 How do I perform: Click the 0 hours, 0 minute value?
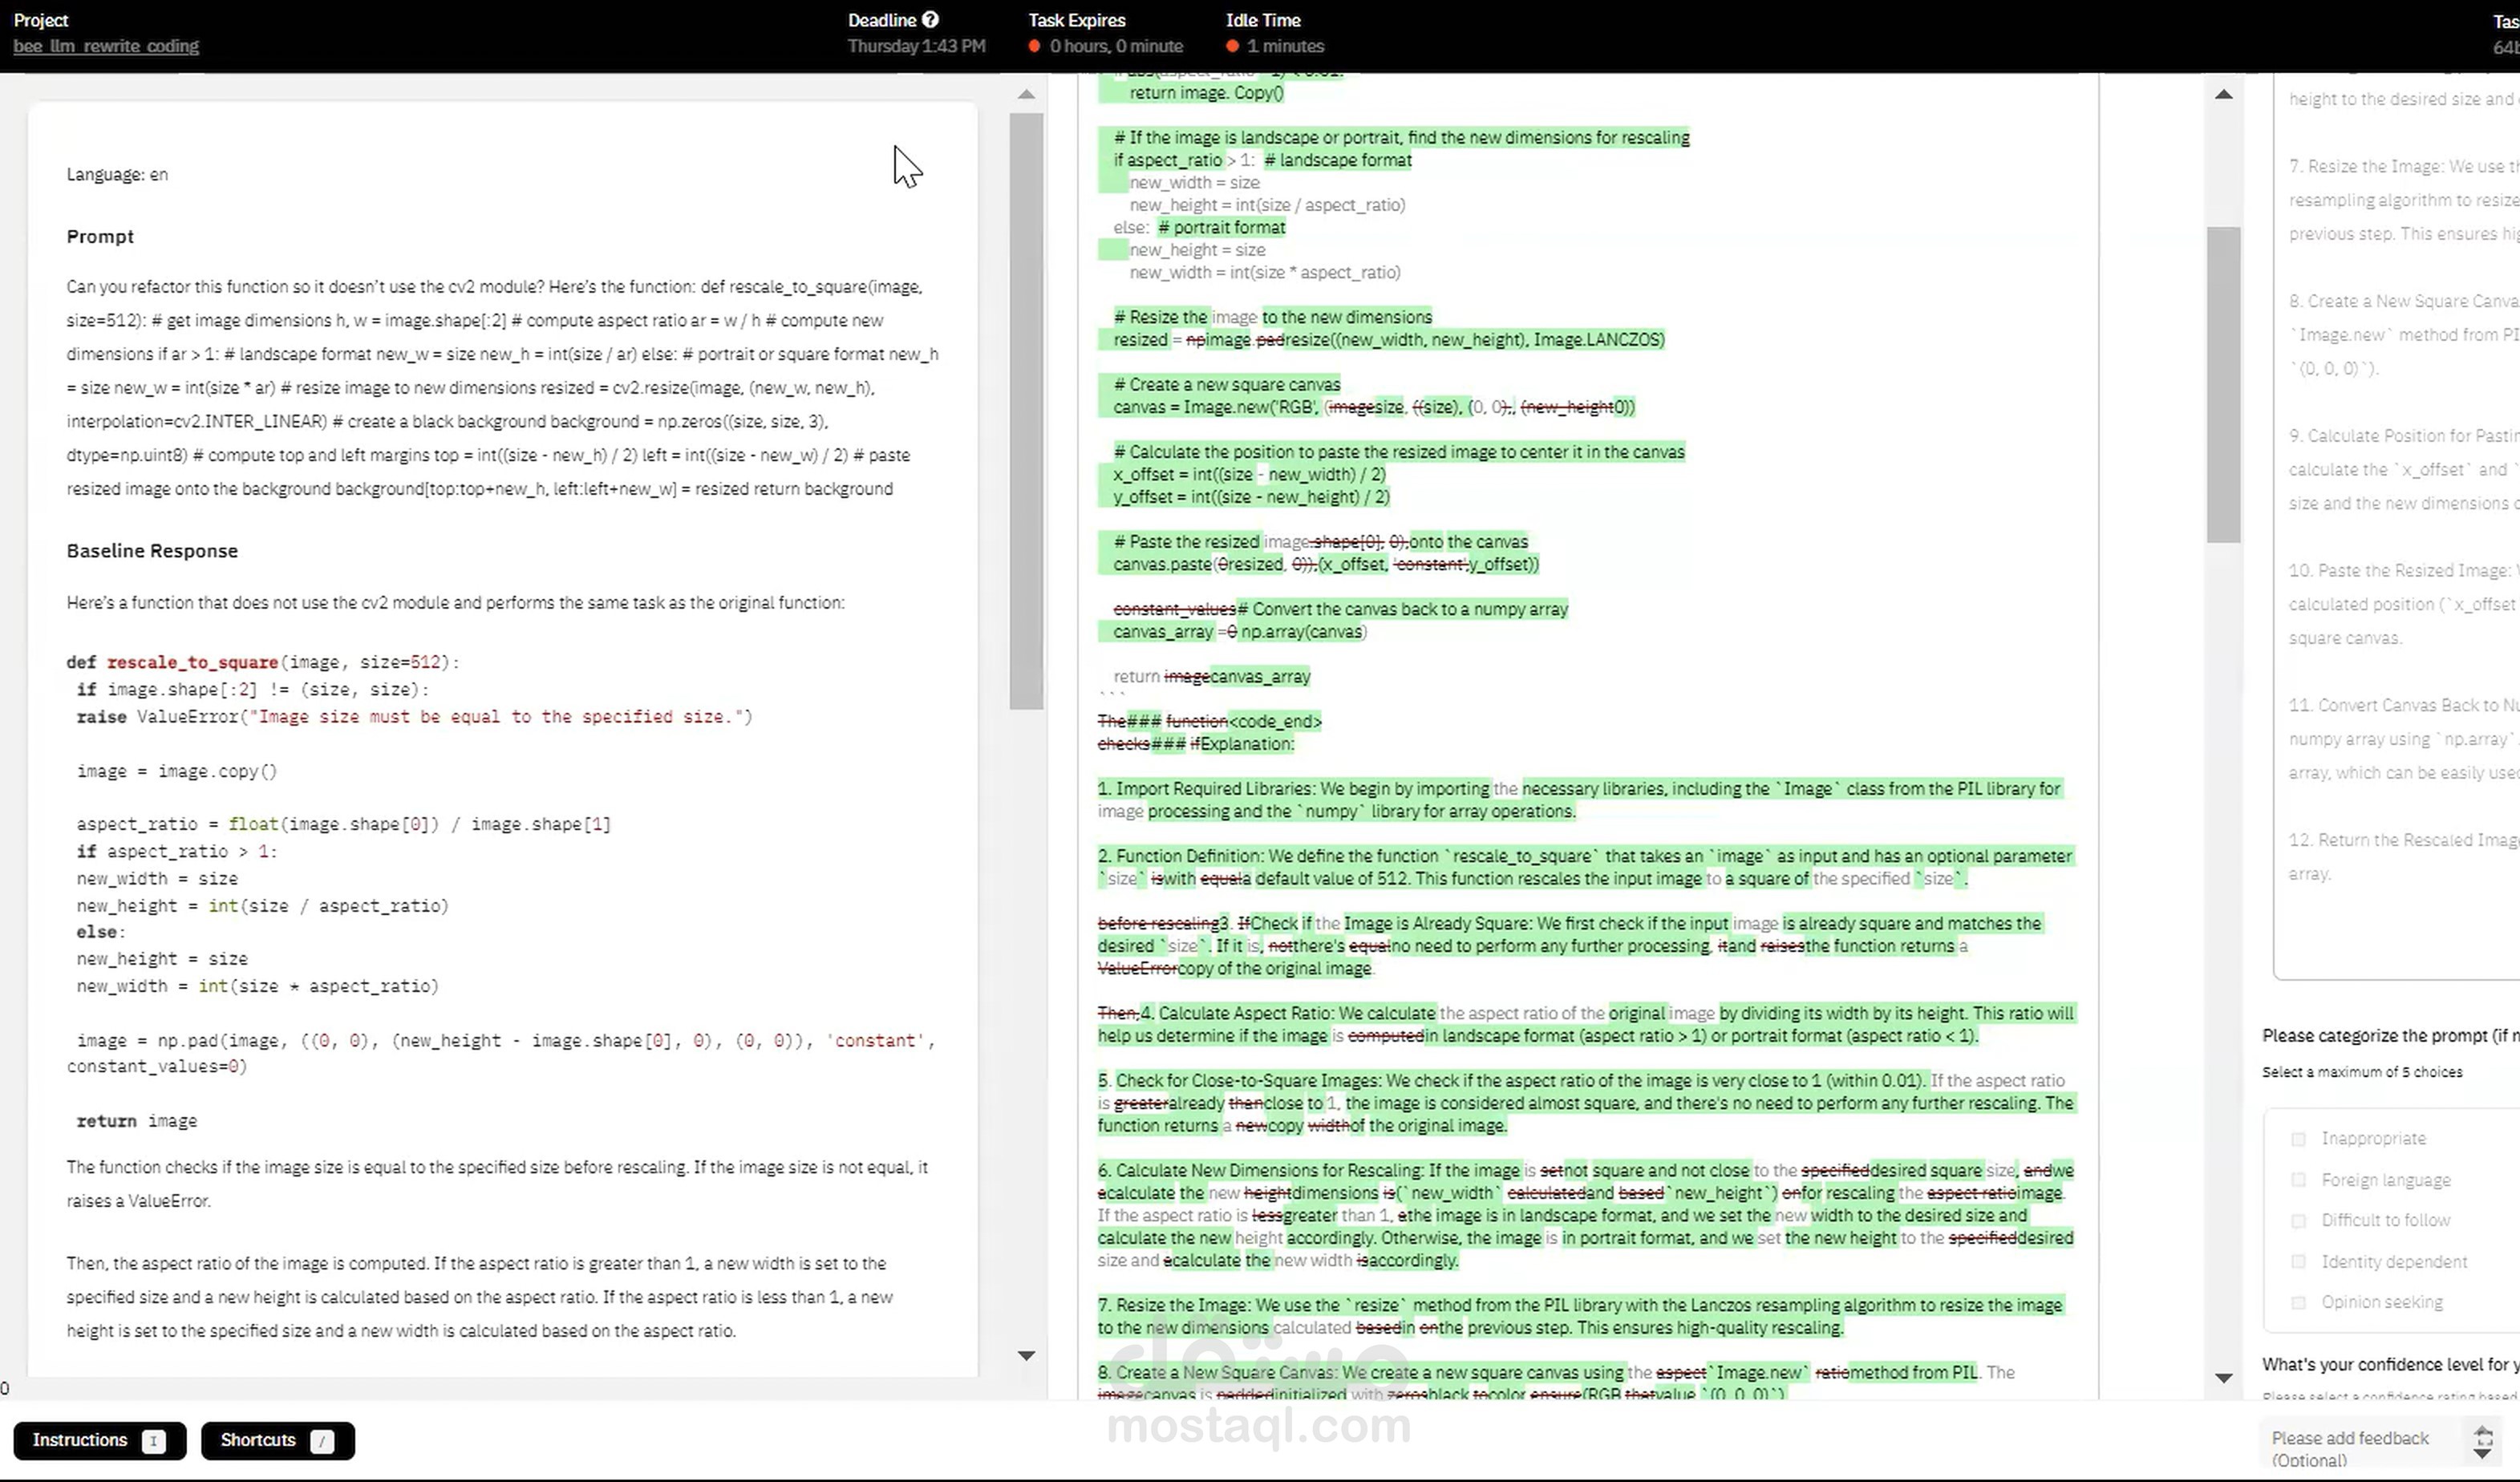tap(1116, 46)
